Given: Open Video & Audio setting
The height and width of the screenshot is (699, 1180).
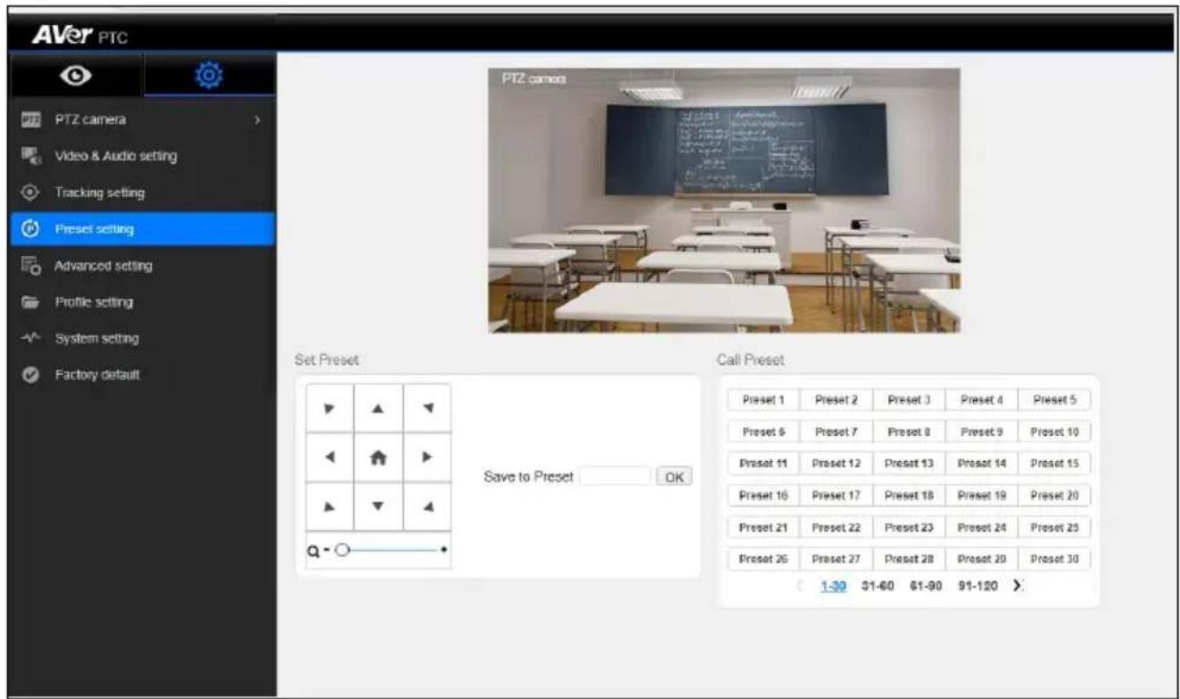Looking at the screenshot, I should [x=143, y=156].
